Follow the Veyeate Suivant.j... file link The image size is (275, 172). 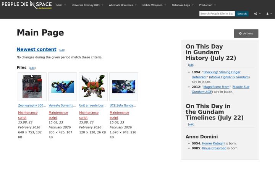pyautogui.click(x=62, y=105)
